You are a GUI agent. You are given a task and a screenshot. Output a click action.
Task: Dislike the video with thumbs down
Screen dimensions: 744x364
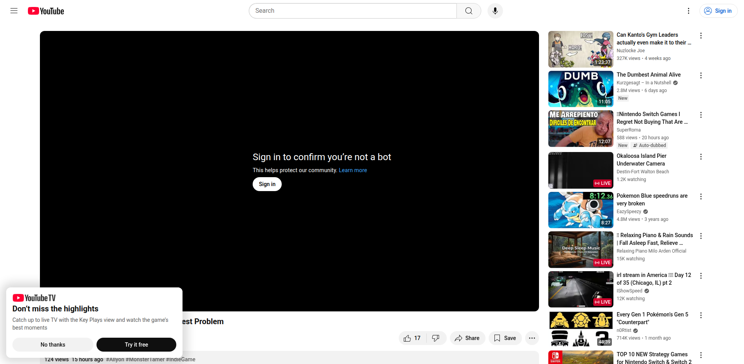pyautogui.click(x=436, y=338)
